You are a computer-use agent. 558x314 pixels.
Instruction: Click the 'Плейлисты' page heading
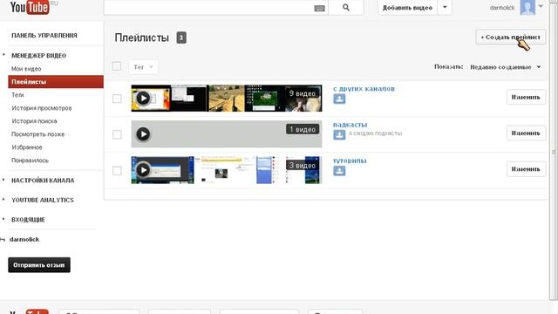tap(141, 38)
